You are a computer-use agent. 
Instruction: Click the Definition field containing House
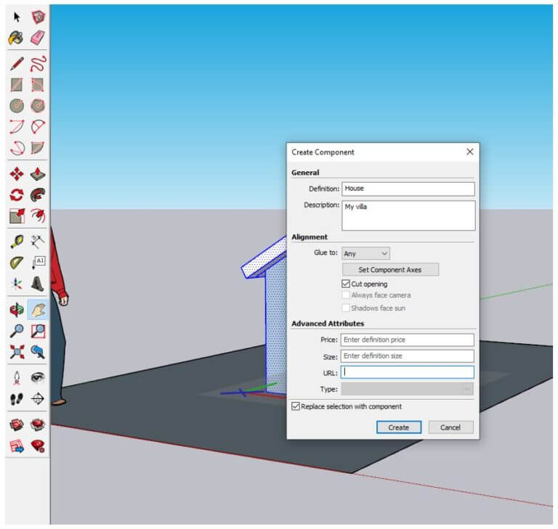coord(408,189)
